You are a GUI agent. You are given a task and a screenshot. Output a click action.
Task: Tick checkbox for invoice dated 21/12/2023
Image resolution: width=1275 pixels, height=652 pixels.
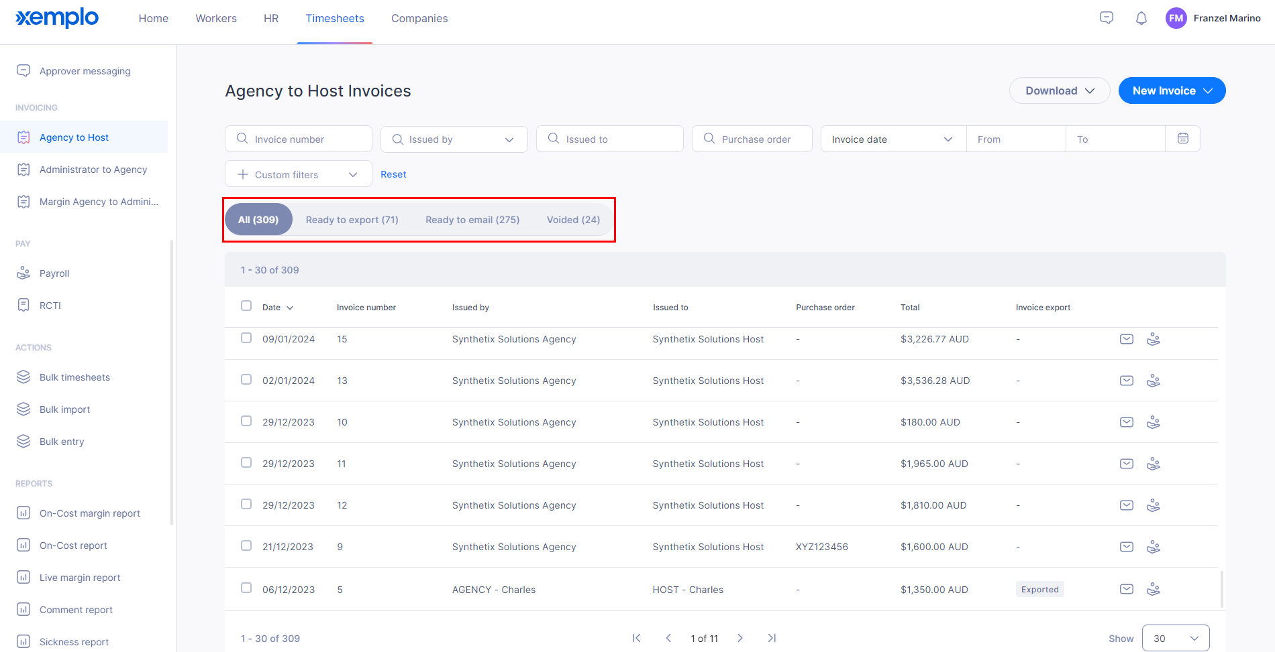click(x=246, y=545)
